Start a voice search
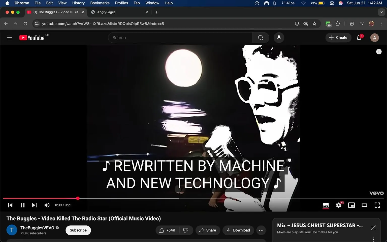 click(279, 37)
